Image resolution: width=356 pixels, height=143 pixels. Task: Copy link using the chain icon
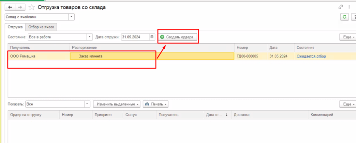(341, 7)
